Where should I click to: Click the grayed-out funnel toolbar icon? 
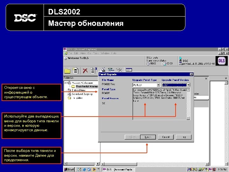click(119, 70)
